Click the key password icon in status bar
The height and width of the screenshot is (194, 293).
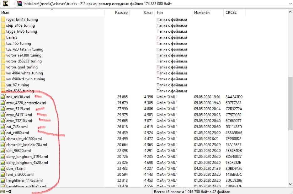(8, 191)
